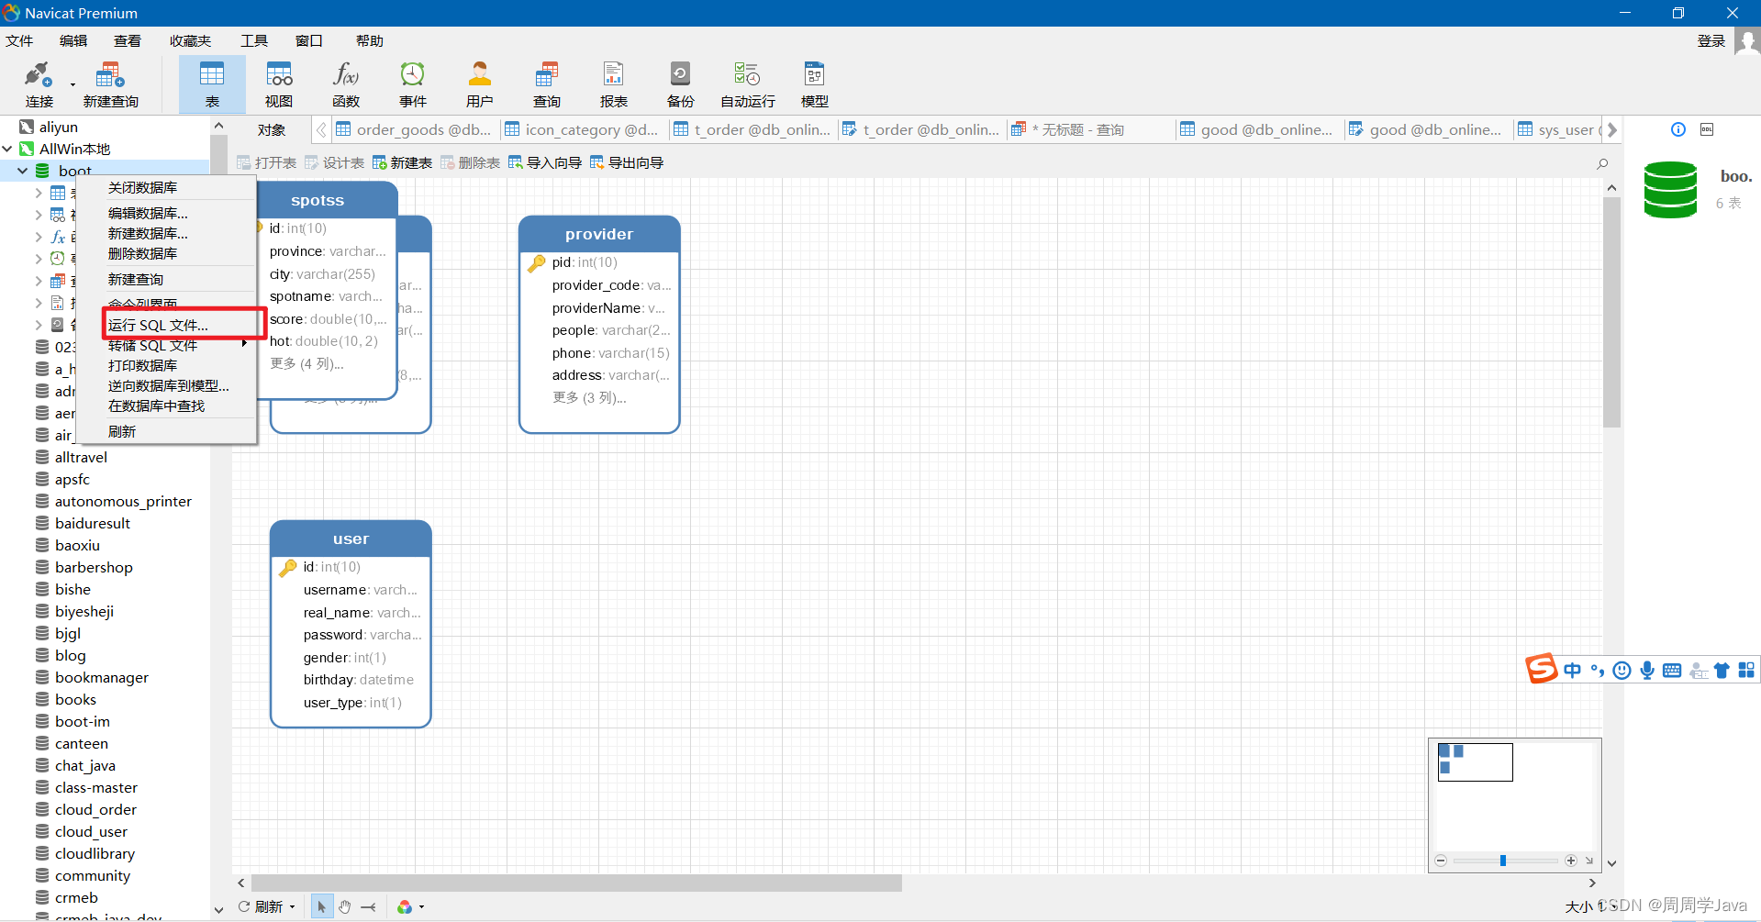The image size is (1761, 922).
Task: Show previous tabs with left chevron
Action: [321, 129]
